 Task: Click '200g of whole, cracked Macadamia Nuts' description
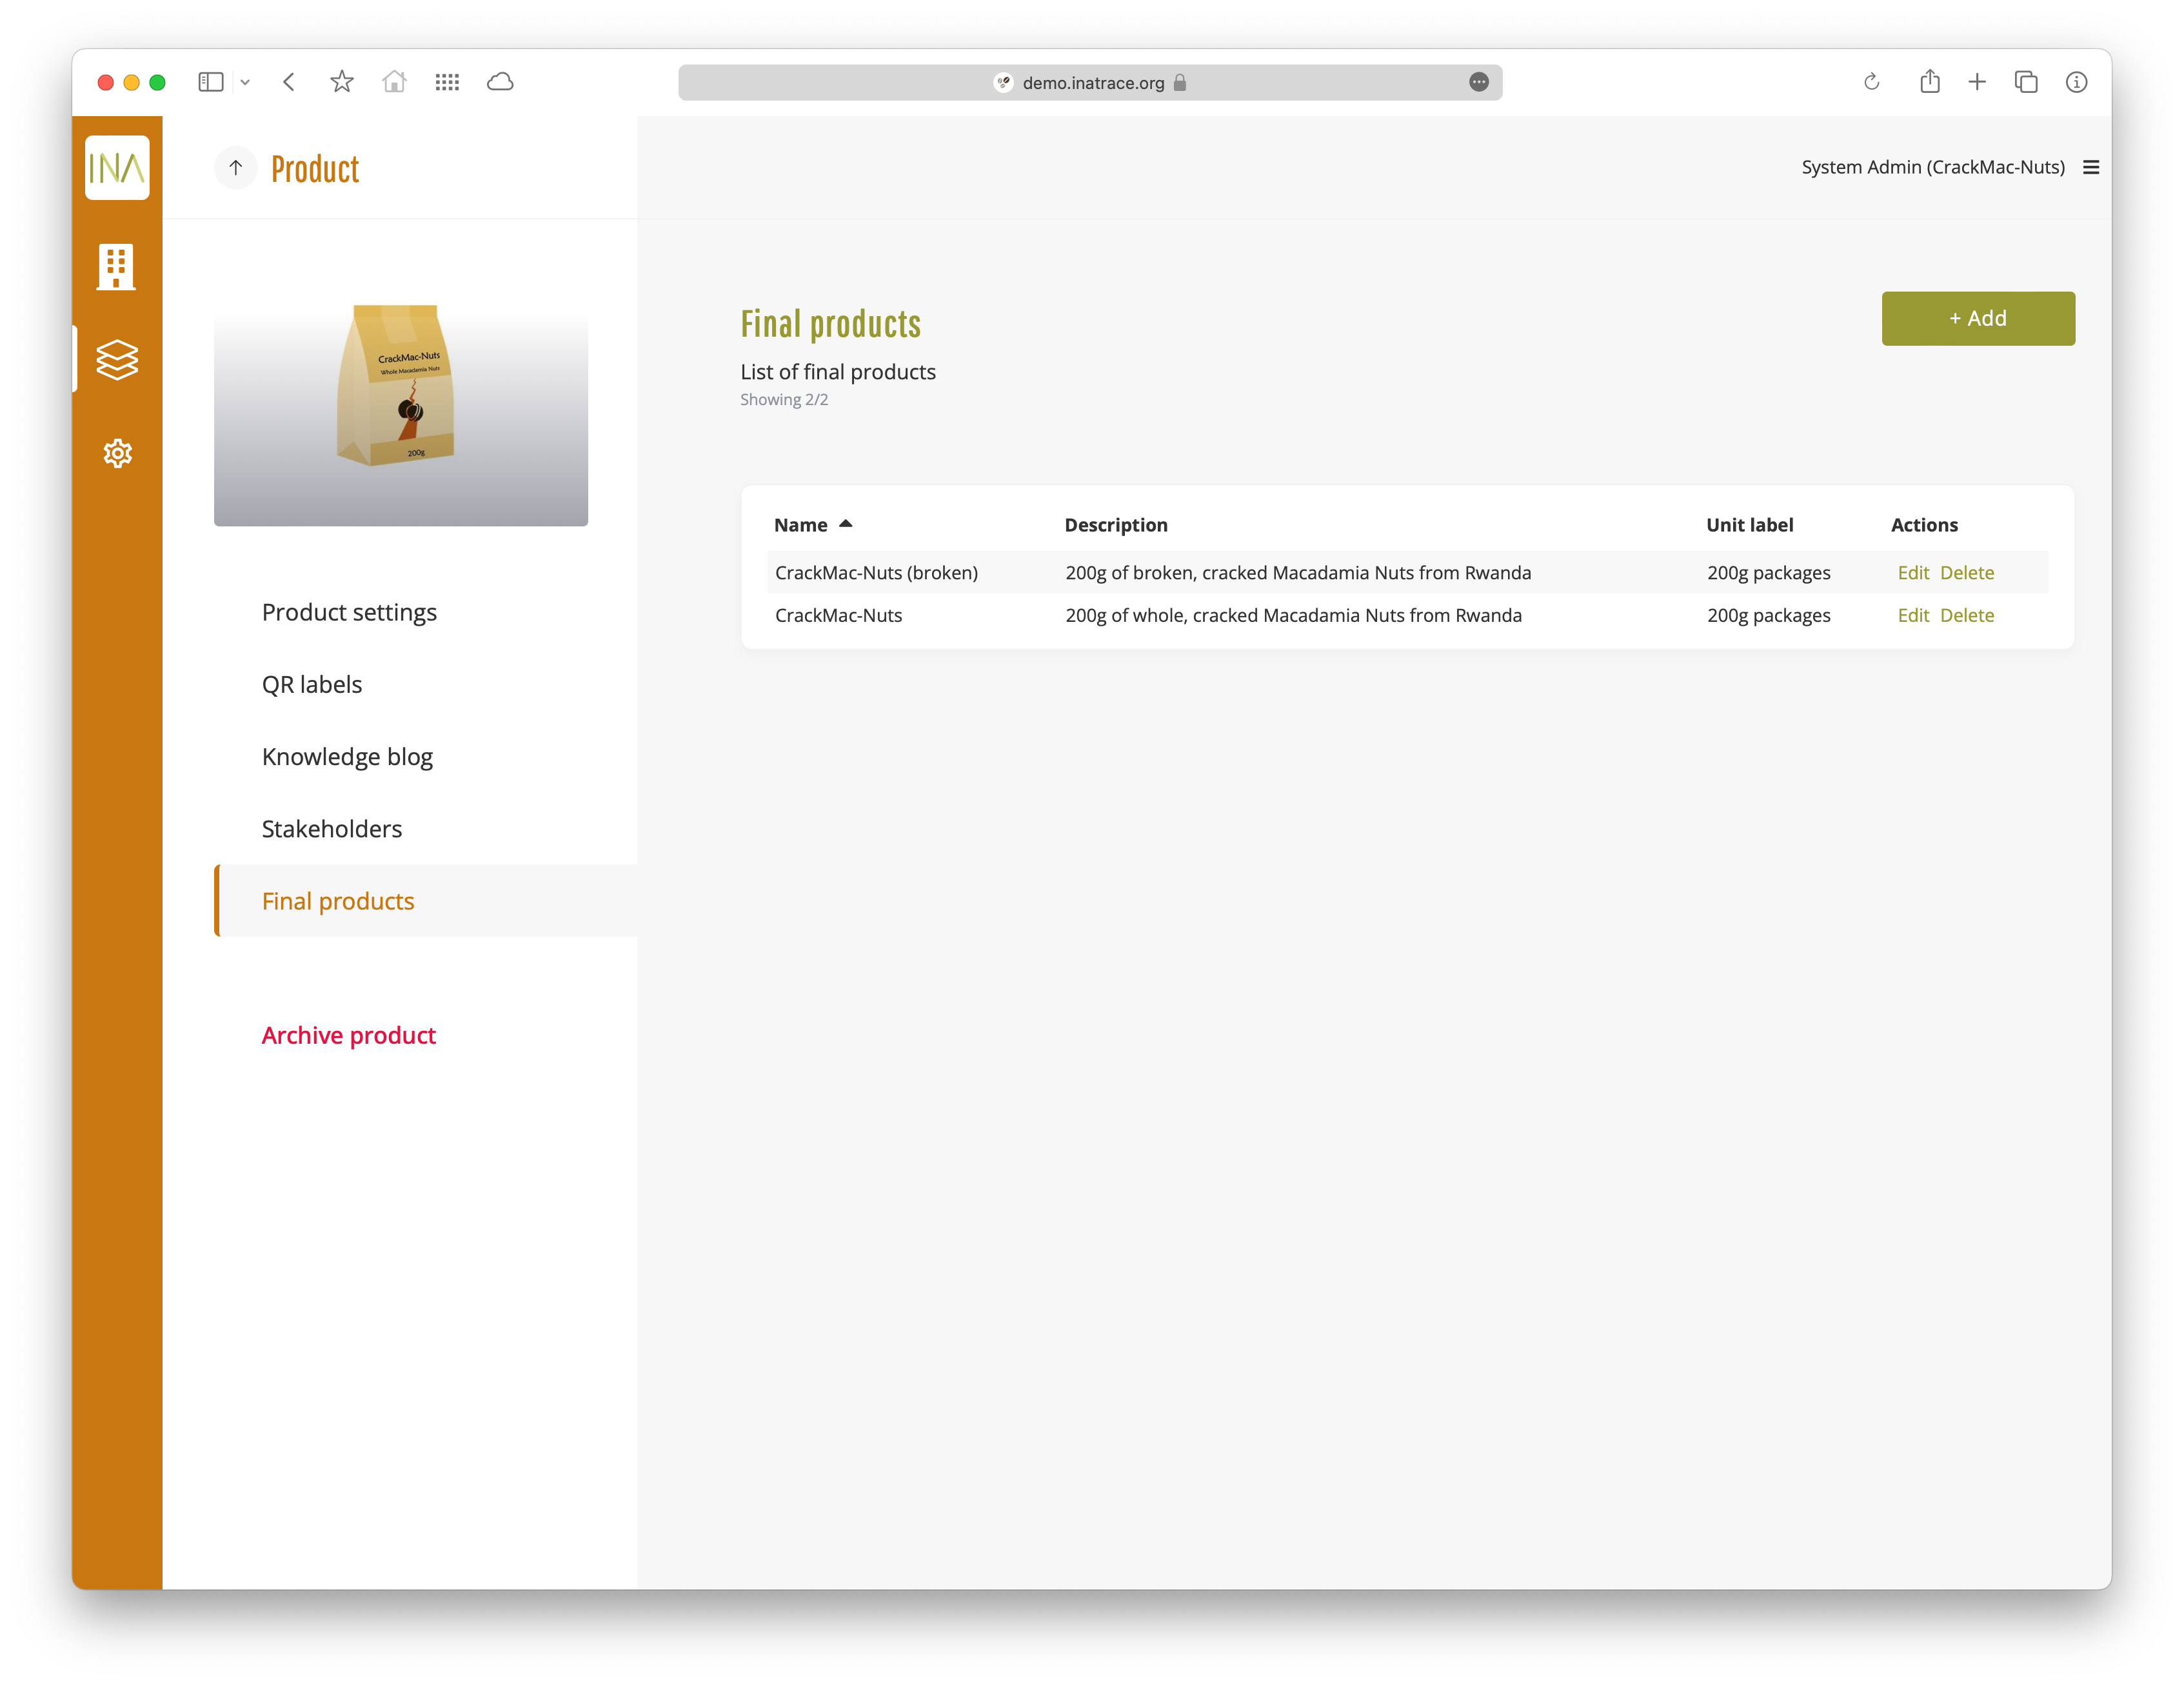pos(1293,615)
